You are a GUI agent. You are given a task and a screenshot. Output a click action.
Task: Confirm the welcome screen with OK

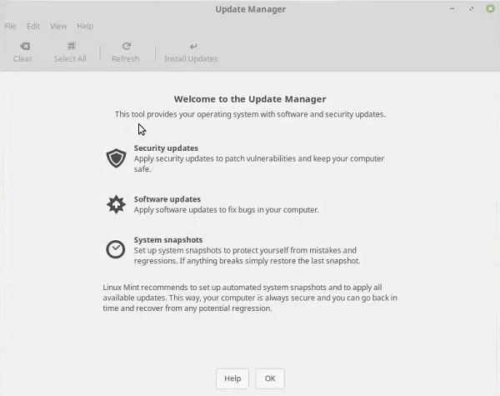point(270,378)
